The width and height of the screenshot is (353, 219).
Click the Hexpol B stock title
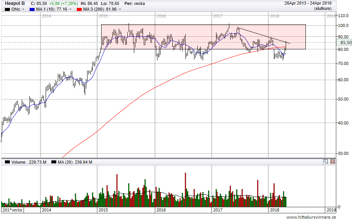coord(15,3)
